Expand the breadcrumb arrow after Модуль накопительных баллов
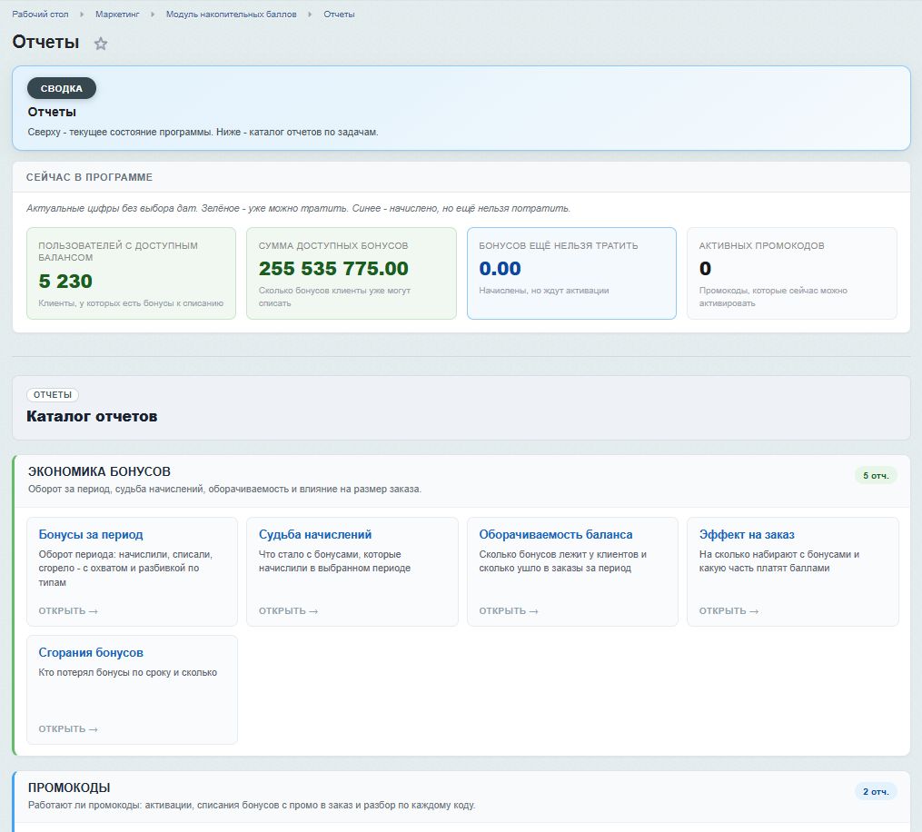Viewport: 922px width, 832px height. coord(310,15)
